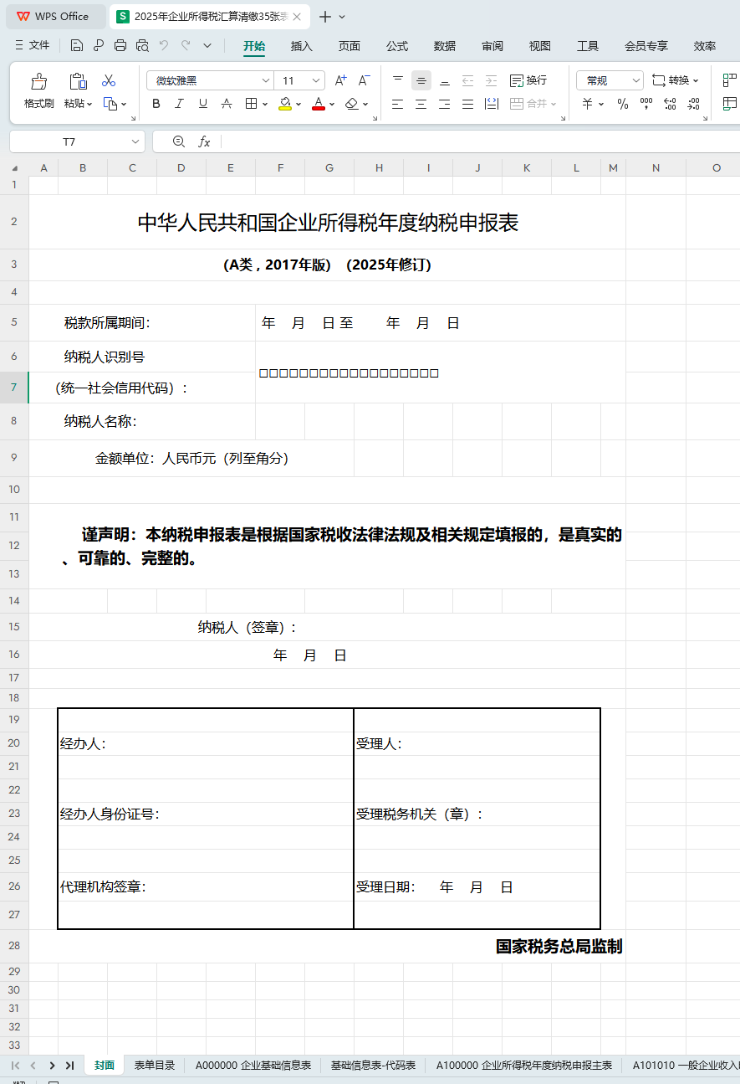
Task: Jump to last sheet navigation arrow
Action: point(70,1066)
